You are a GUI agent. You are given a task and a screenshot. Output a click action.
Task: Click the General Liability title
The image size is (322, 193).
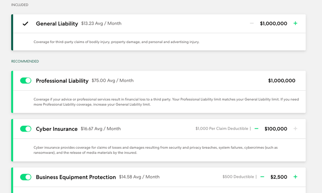pos(57,24)
